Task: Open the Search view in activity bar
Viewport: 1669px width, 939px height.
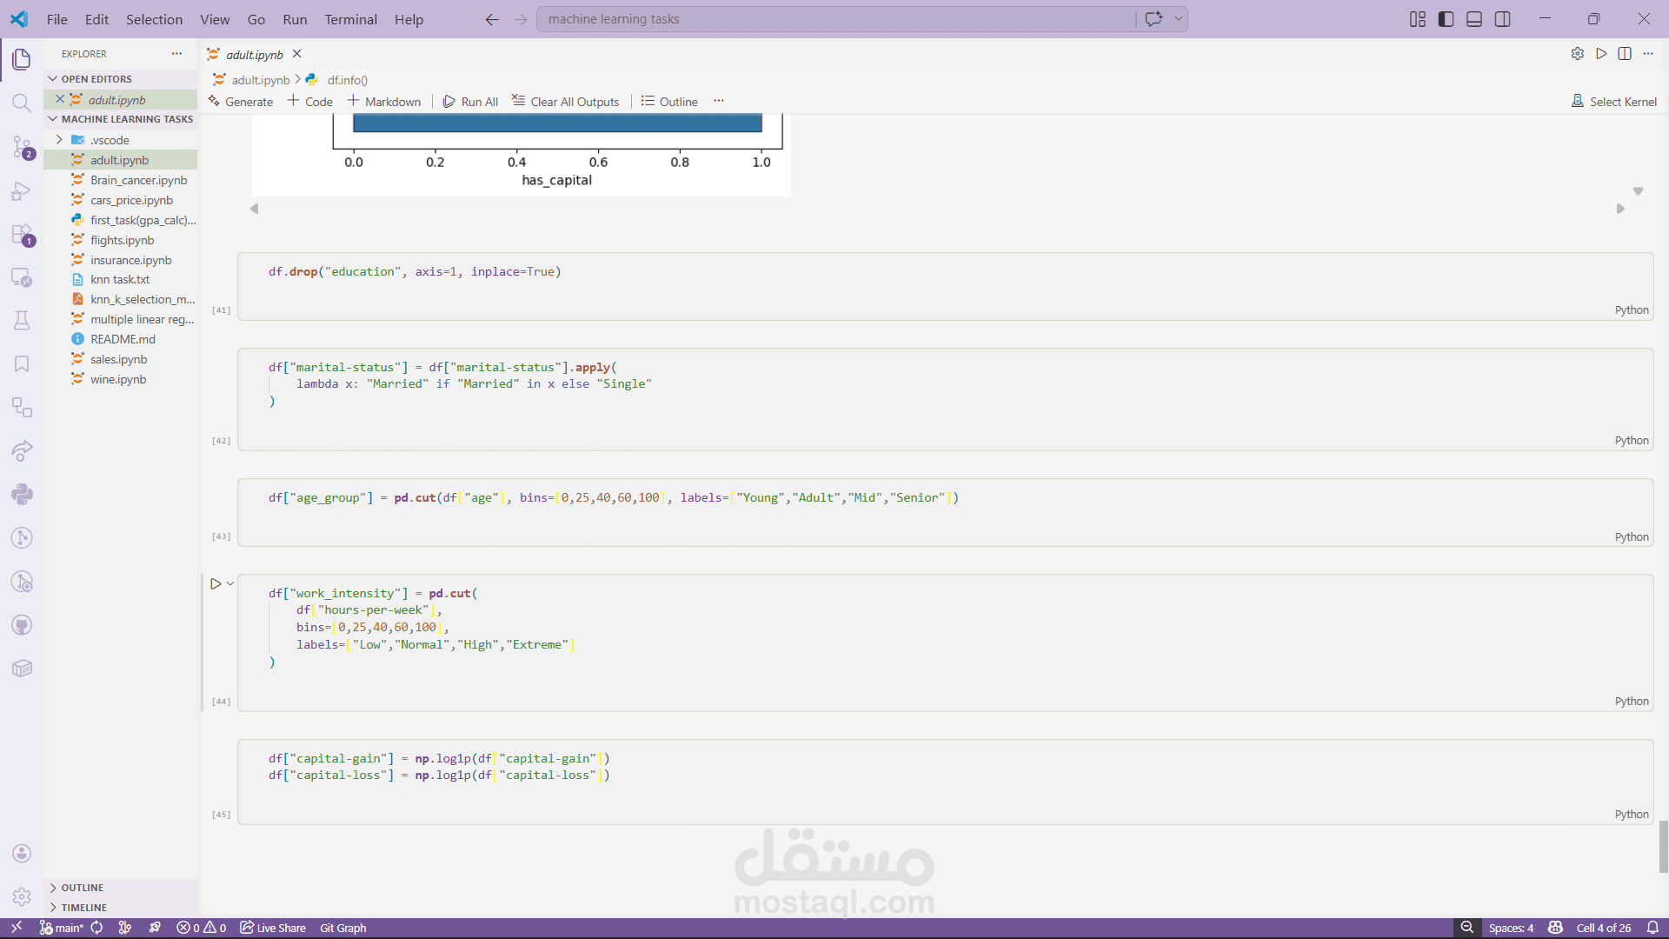Action: [x=22, y=103]
